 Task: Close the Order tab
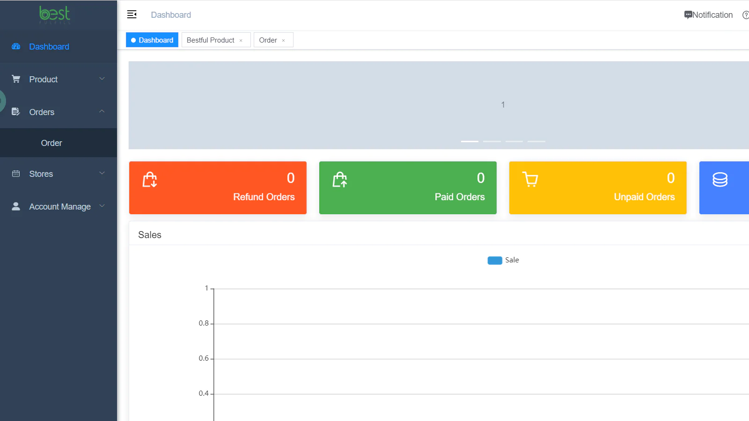click(283, 41)
